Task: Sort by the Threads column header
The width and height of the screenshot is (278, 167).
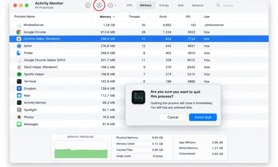Action: pyautogui.click(x=134, y=17)
